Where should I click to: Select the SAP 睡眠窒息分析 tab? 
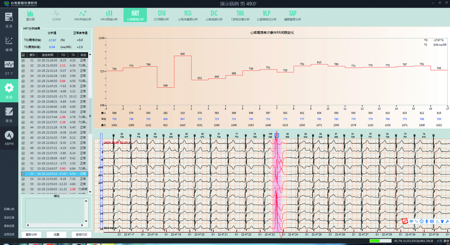(x=292, y=16)
